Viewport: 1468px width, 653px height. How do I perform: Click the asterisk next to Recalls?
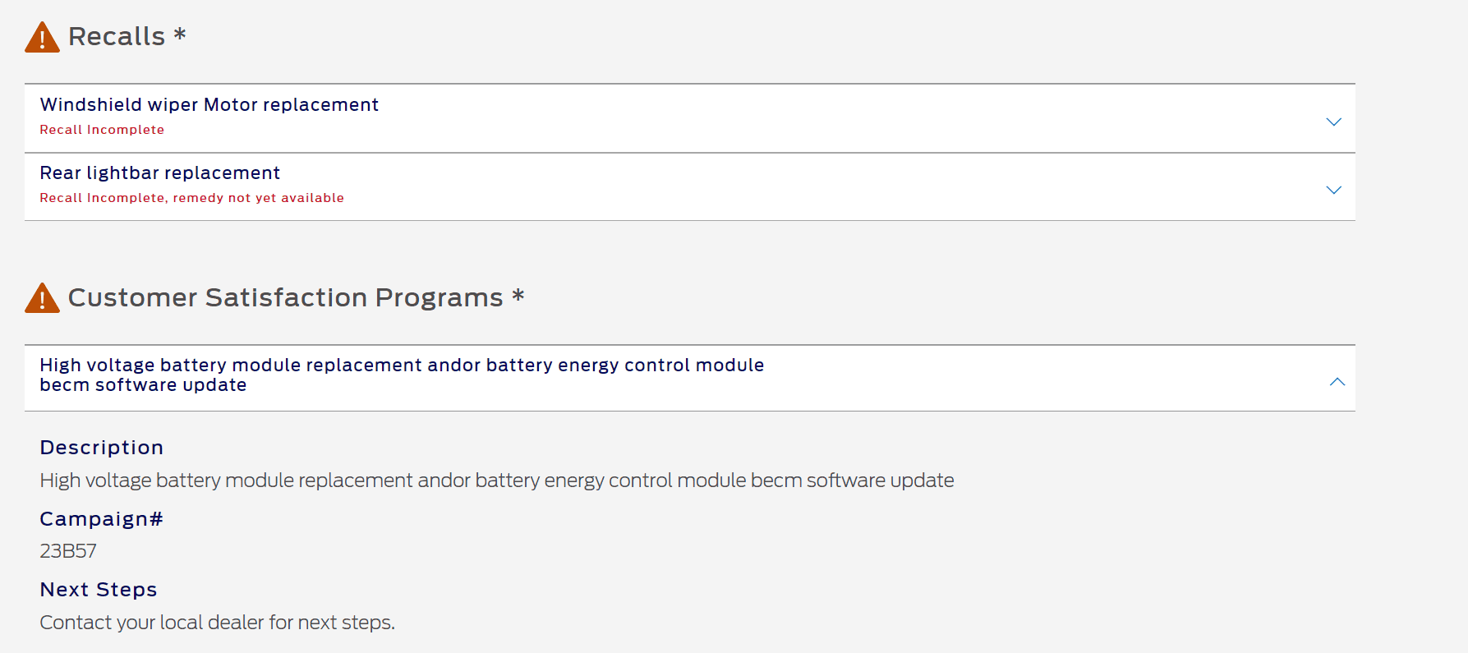pyautogui.click(x=180, y=35)
